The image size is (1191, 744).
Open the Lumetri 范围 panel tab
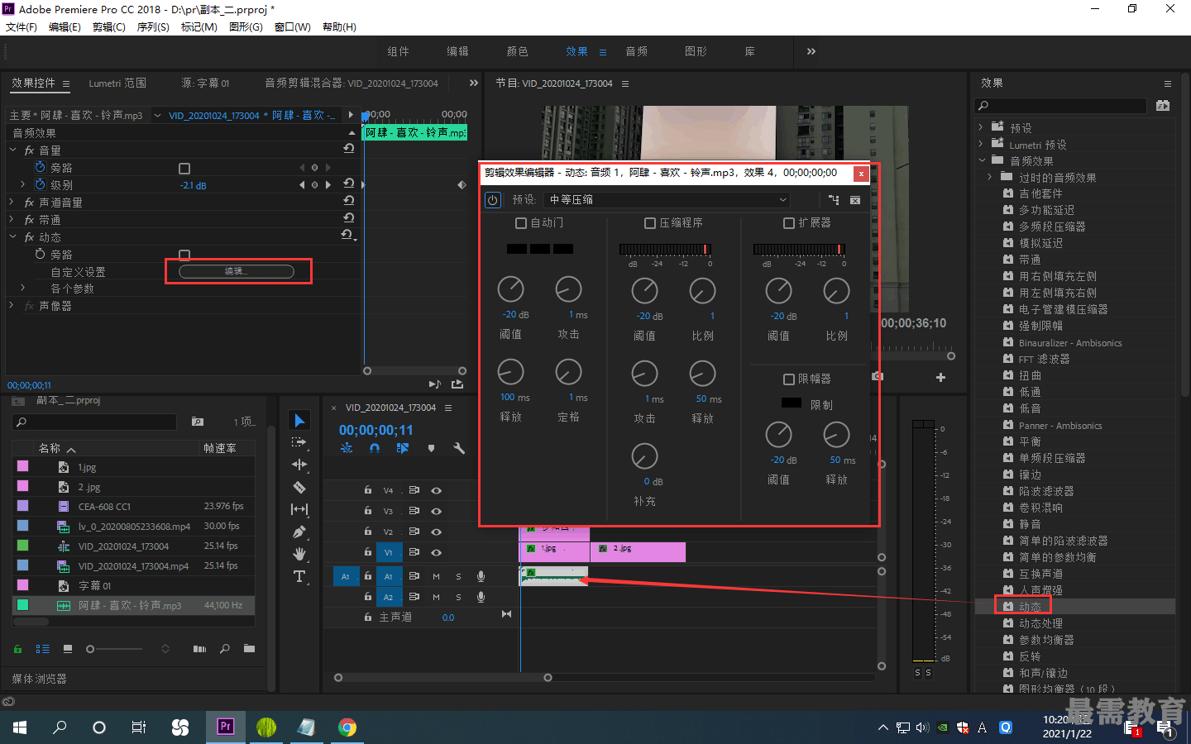[x=117, y=83]
